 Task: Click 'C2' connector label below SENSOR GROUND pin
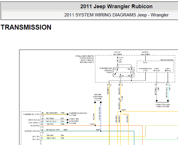(43, 133)
